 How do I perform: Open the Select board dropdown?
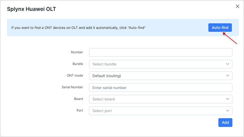161,99
